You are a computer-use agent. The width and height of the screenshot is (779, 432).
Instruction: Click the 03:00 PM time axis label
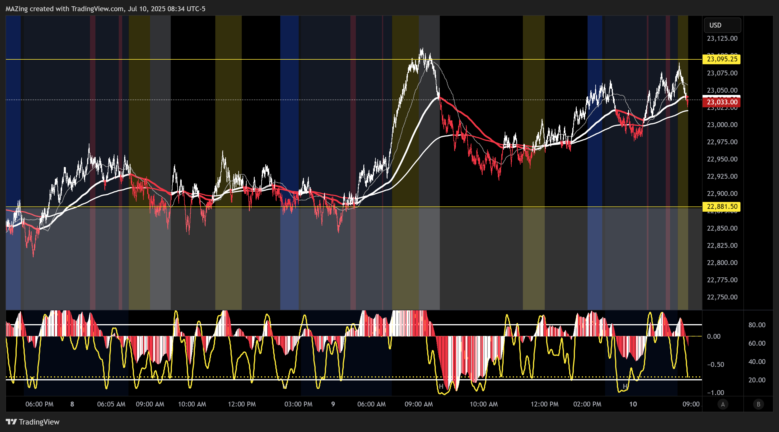click(298, 404)
